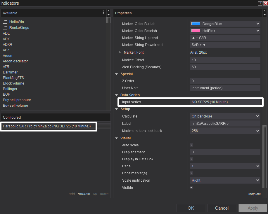The width and height of the screenshot is (268, 214).
Task: Toggle the Price marker(s) checkbox
Action: point(191,173)
